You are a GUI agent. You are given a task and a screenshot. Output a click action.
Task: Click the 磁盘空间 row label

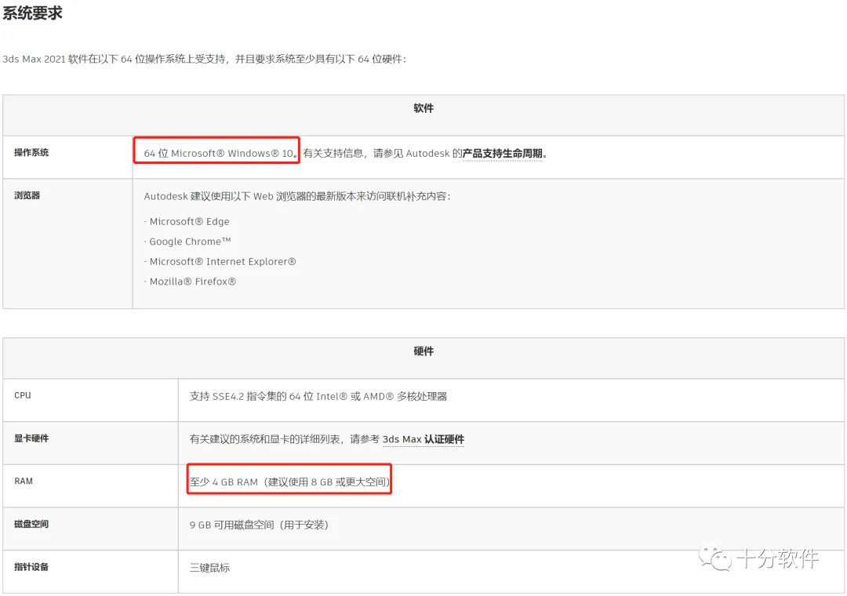click(31, 524)
